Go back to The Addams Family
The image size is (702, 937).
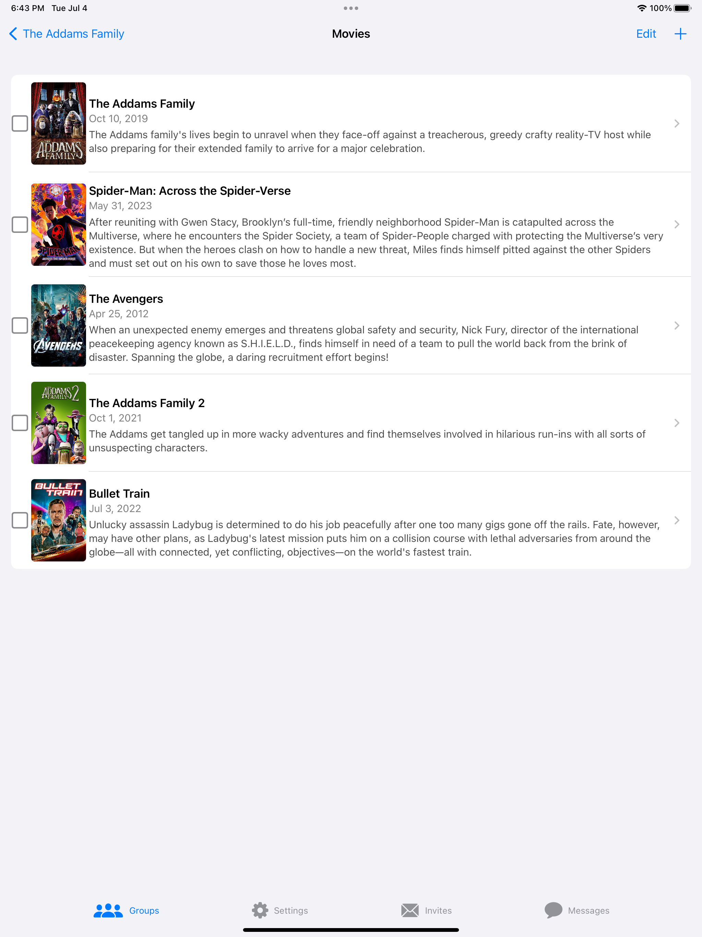(73, 34)
